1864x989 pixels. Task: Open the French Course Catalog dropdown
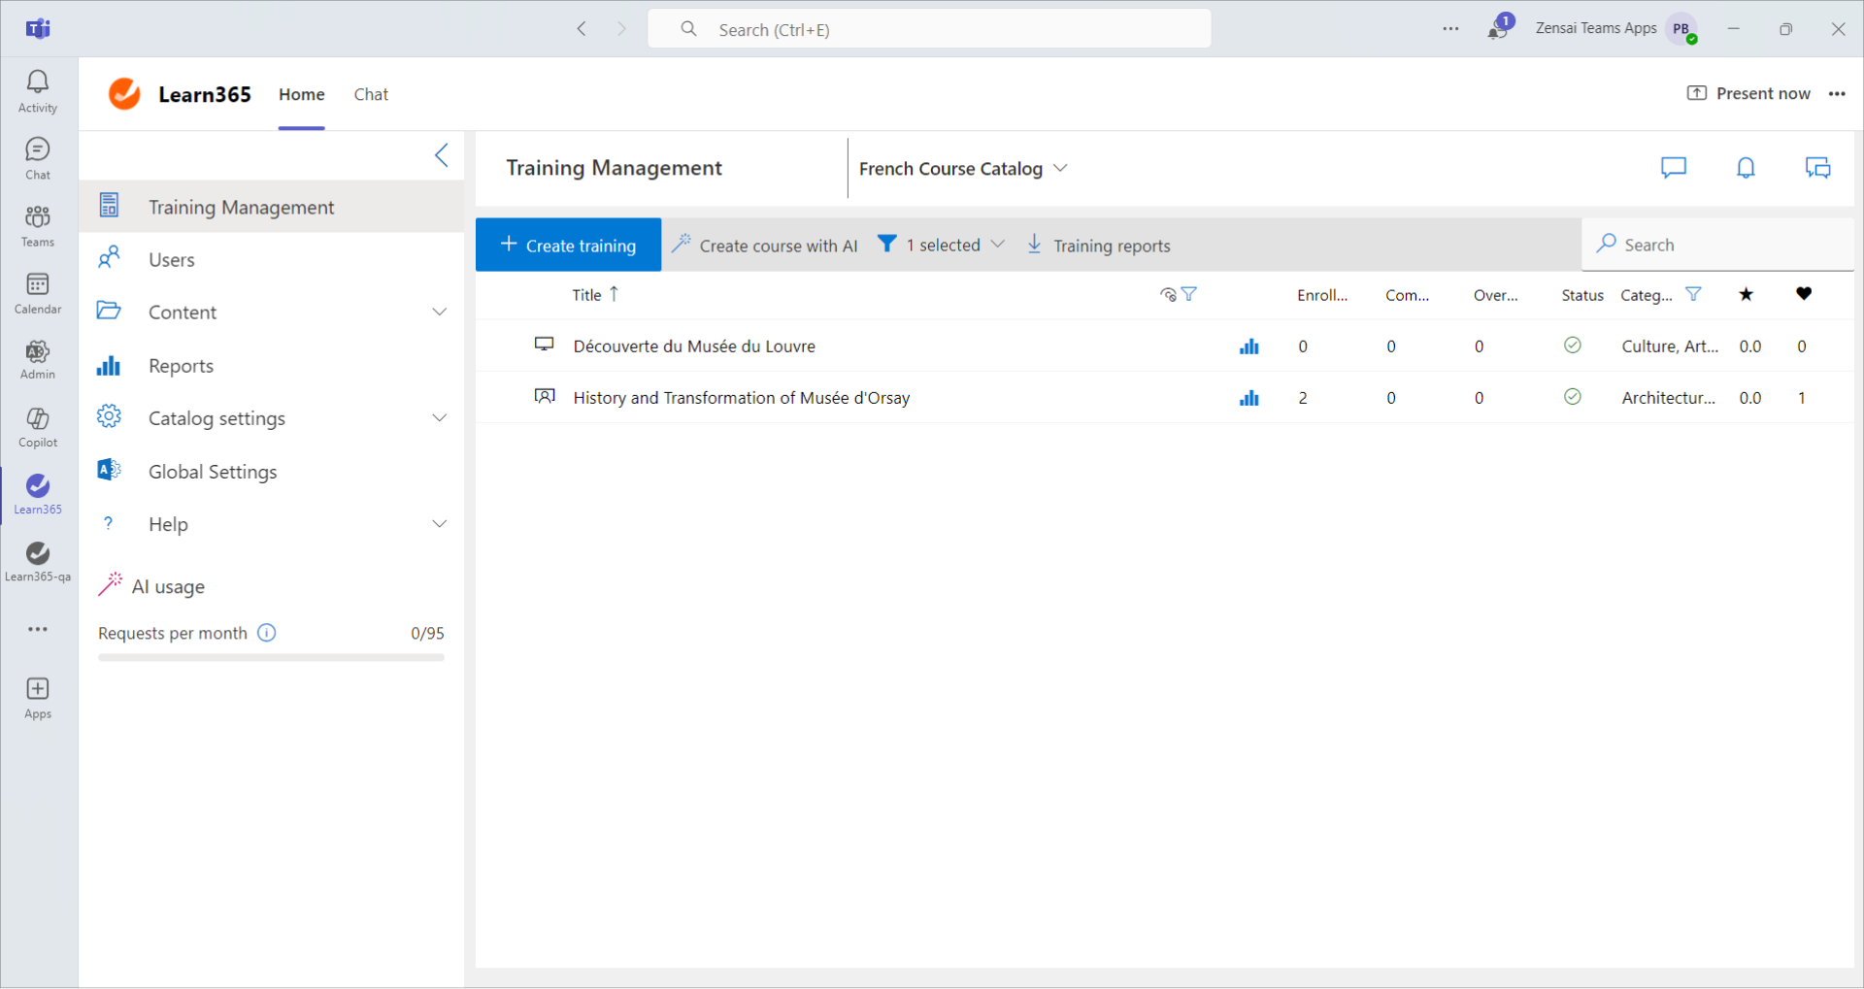pos(962,169)
